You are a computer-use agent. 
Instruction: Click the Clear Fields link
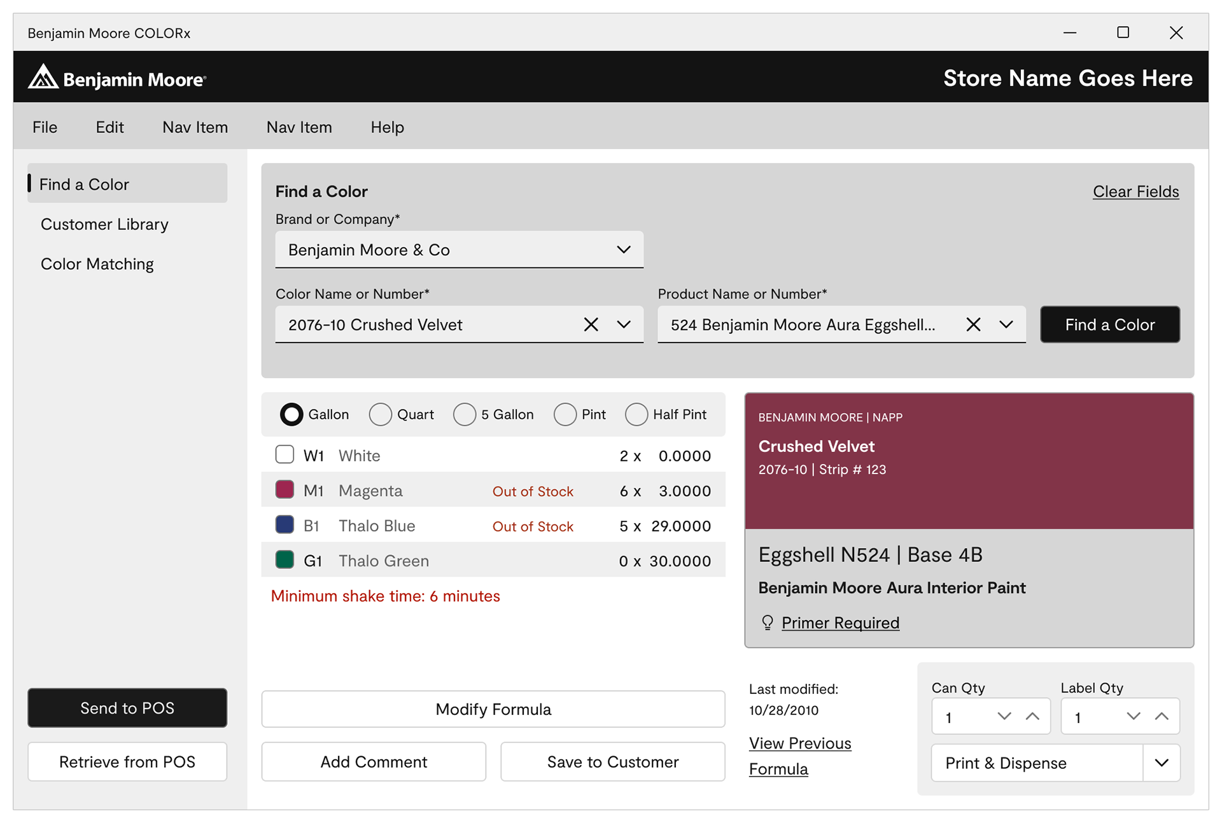(x=1135, y=192)
